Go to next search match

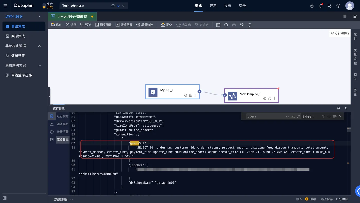click(329, 116)
